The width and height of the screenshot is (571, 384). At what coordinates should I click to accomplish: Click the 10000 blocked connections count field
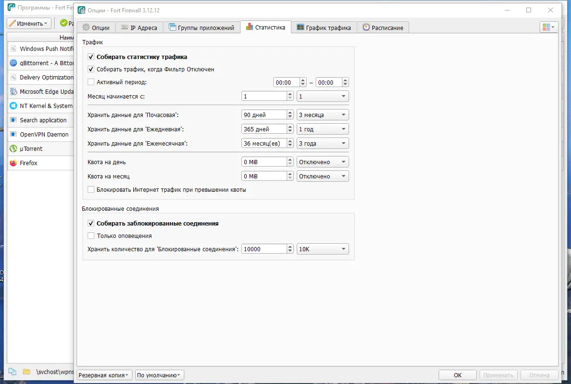coord(264,249)
